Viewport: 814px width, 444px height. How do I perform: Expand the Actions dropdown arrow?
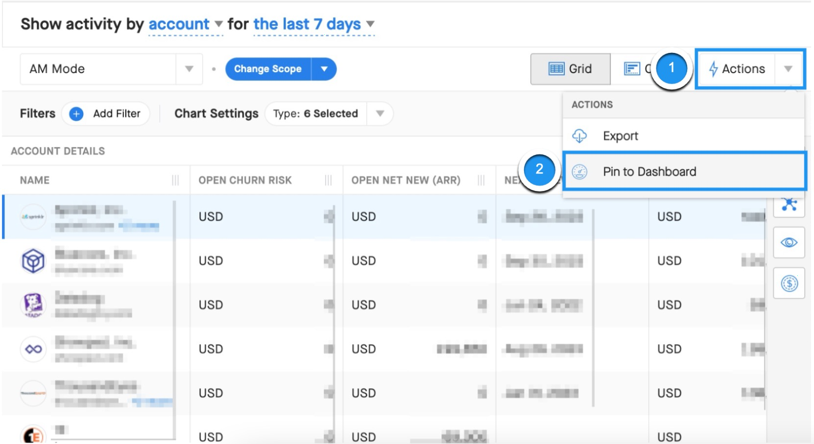coord(788,69)
